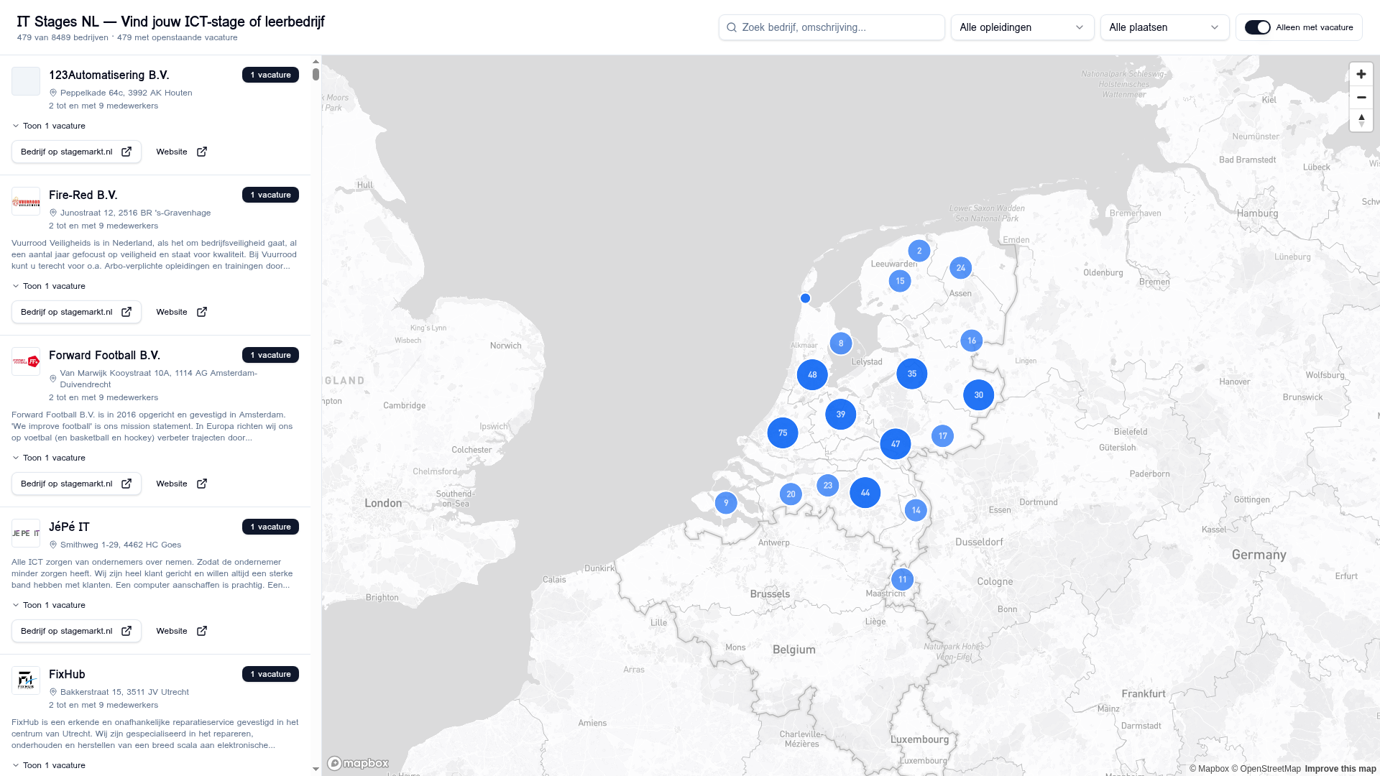Click the search magnifier icon
Image resolution: width=1380 pixels, height=776 pixels.
[732, 27]
